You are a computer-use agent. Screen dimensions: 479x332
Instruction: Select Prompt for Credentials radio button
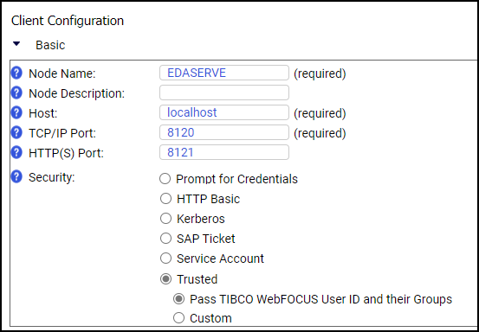165,179
